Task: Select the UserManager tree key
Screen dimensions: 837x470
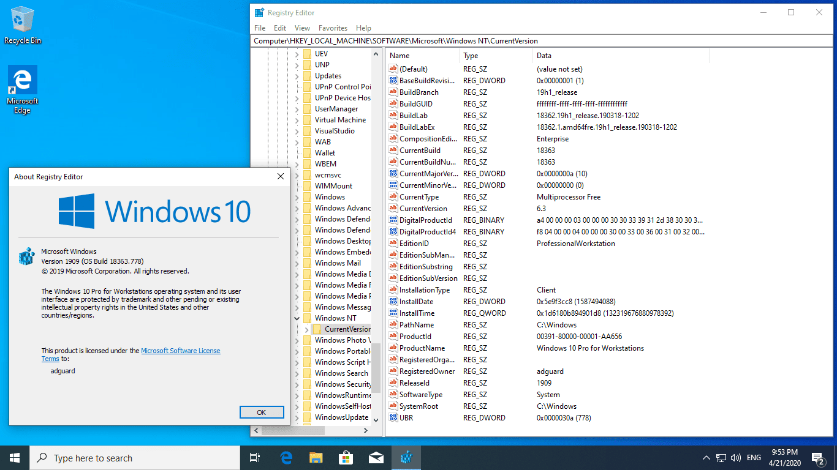Action: coord(336,109)
